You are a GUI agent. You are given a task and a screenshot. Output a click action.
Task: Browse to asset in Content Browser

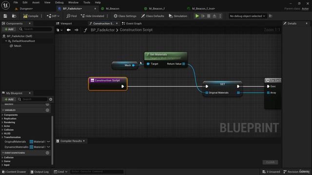(x=14, y=16)
